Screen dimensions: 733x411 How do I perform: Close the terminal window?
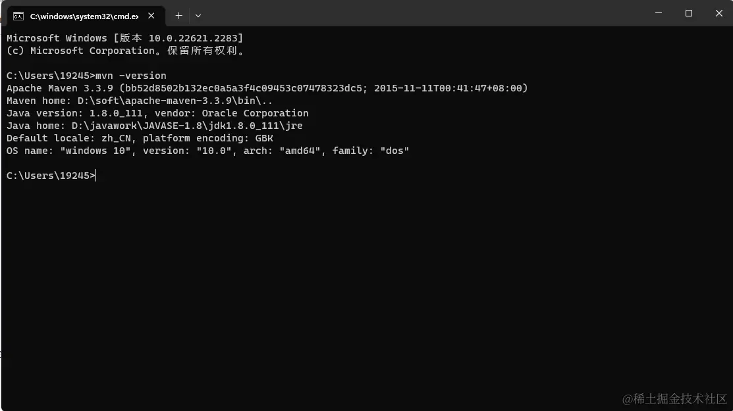(719, 13)
